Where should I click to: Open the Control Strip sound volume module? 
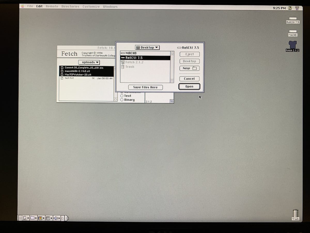point(56,218)
